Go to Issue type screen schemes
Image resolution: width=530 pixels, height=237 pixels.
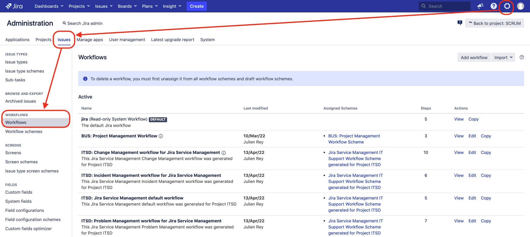32,171
